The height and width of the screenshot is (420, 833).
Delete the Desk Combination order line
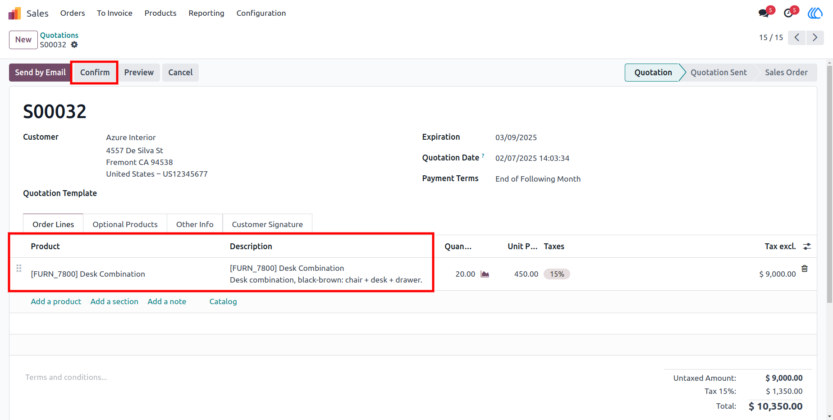(x=805, y=269)
